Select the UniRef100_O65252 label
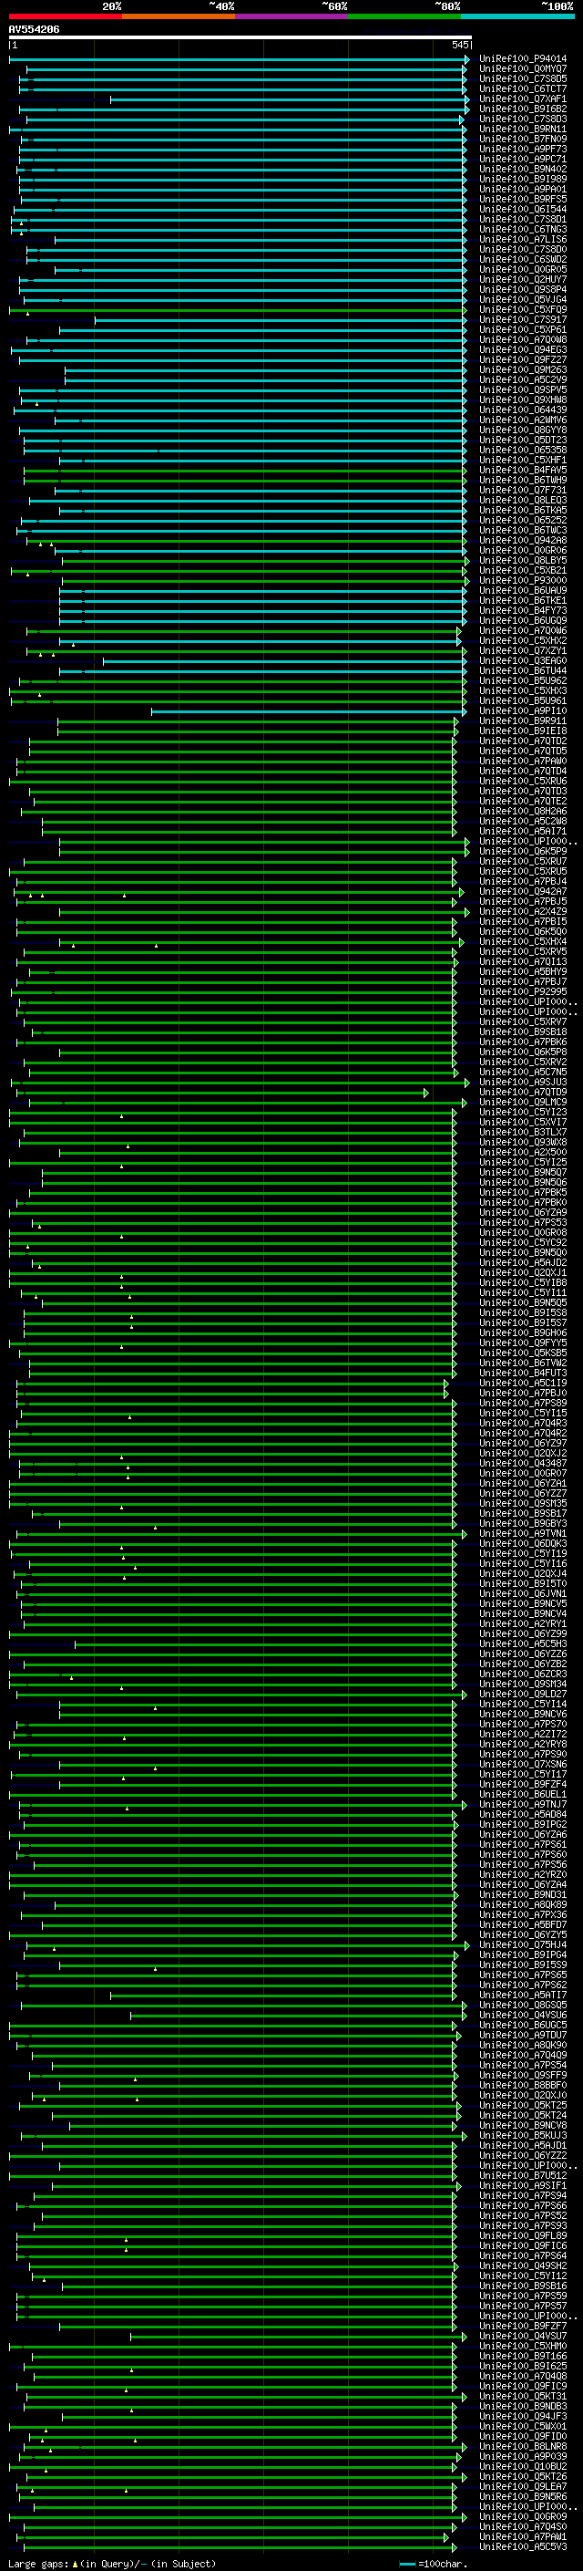Viewport: 583px width, 2571px height. click(523, 520)
